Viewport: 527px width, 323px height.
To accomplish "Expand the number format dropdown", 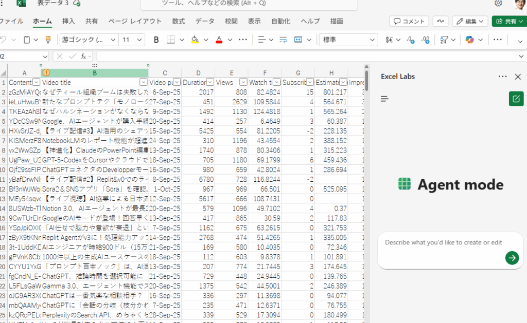I will (373, 40).
